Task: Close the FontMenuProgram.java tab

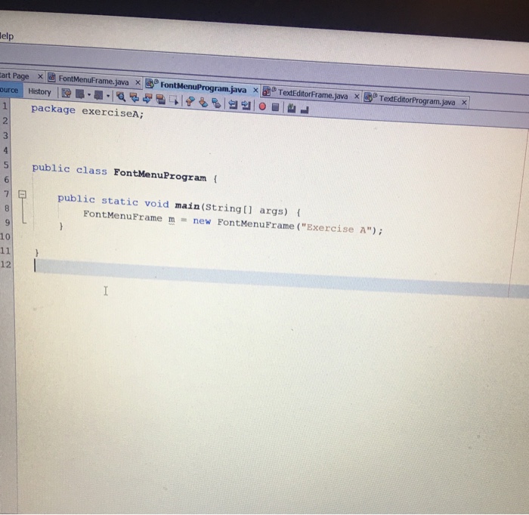Action: (255, 91)
